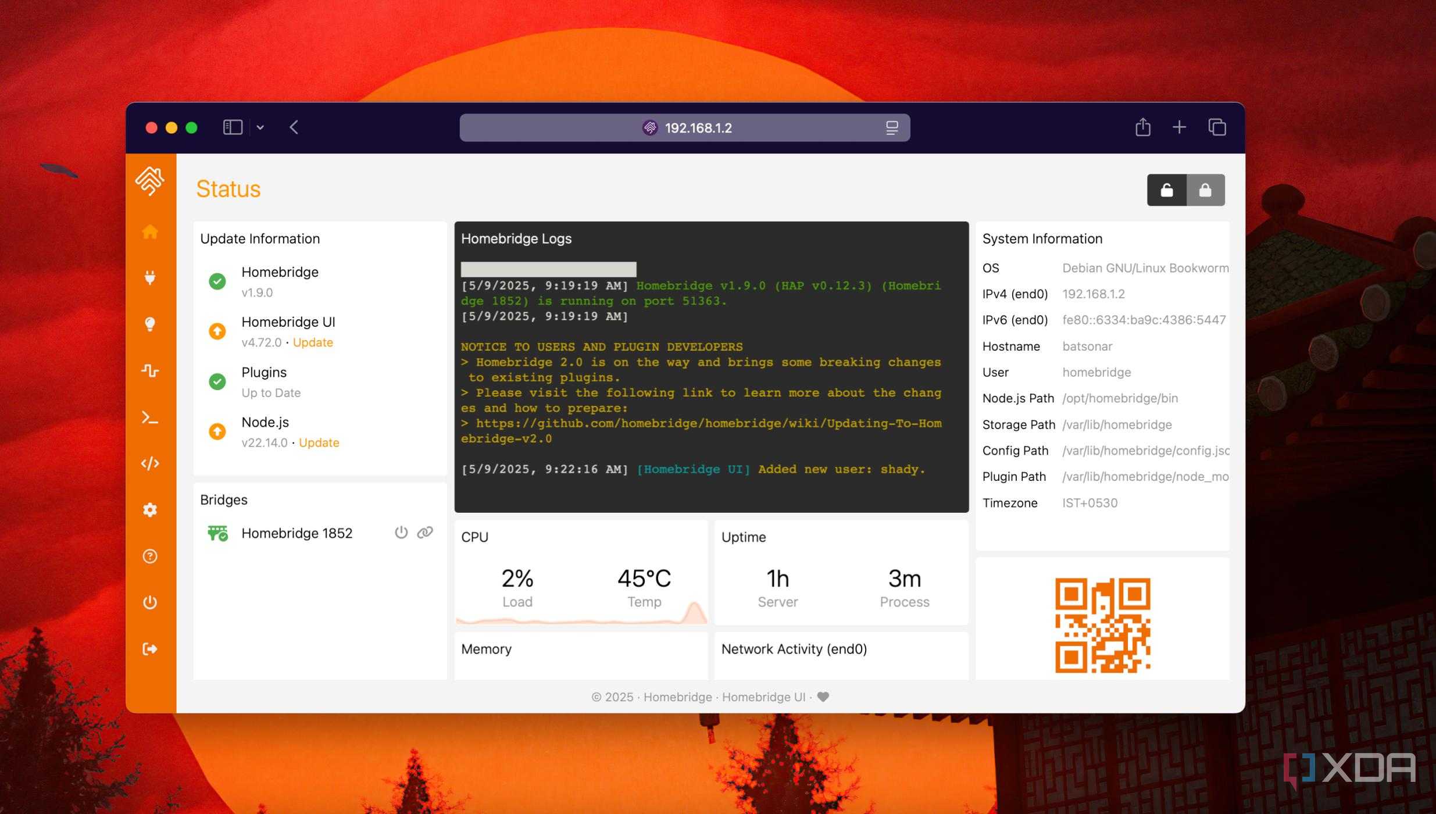Click the Homebridge 1852 pairing link icon
The height and width of the screenshot is (814, 1436).
click(425, 533)
